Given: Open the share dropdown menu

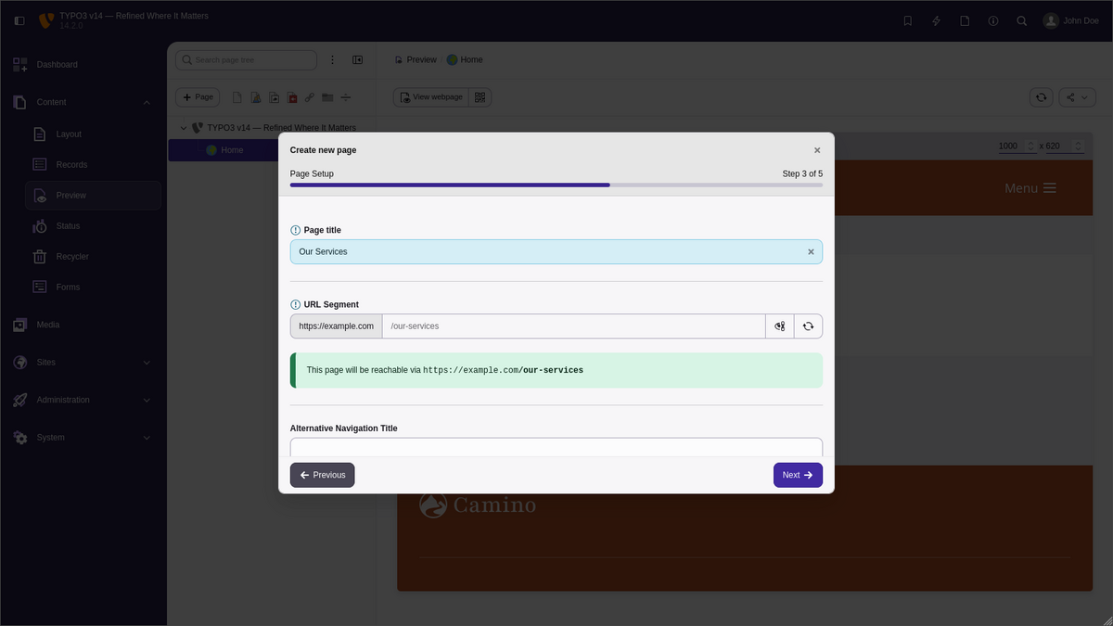Looking at the screenshot, I should (1077, 97).
